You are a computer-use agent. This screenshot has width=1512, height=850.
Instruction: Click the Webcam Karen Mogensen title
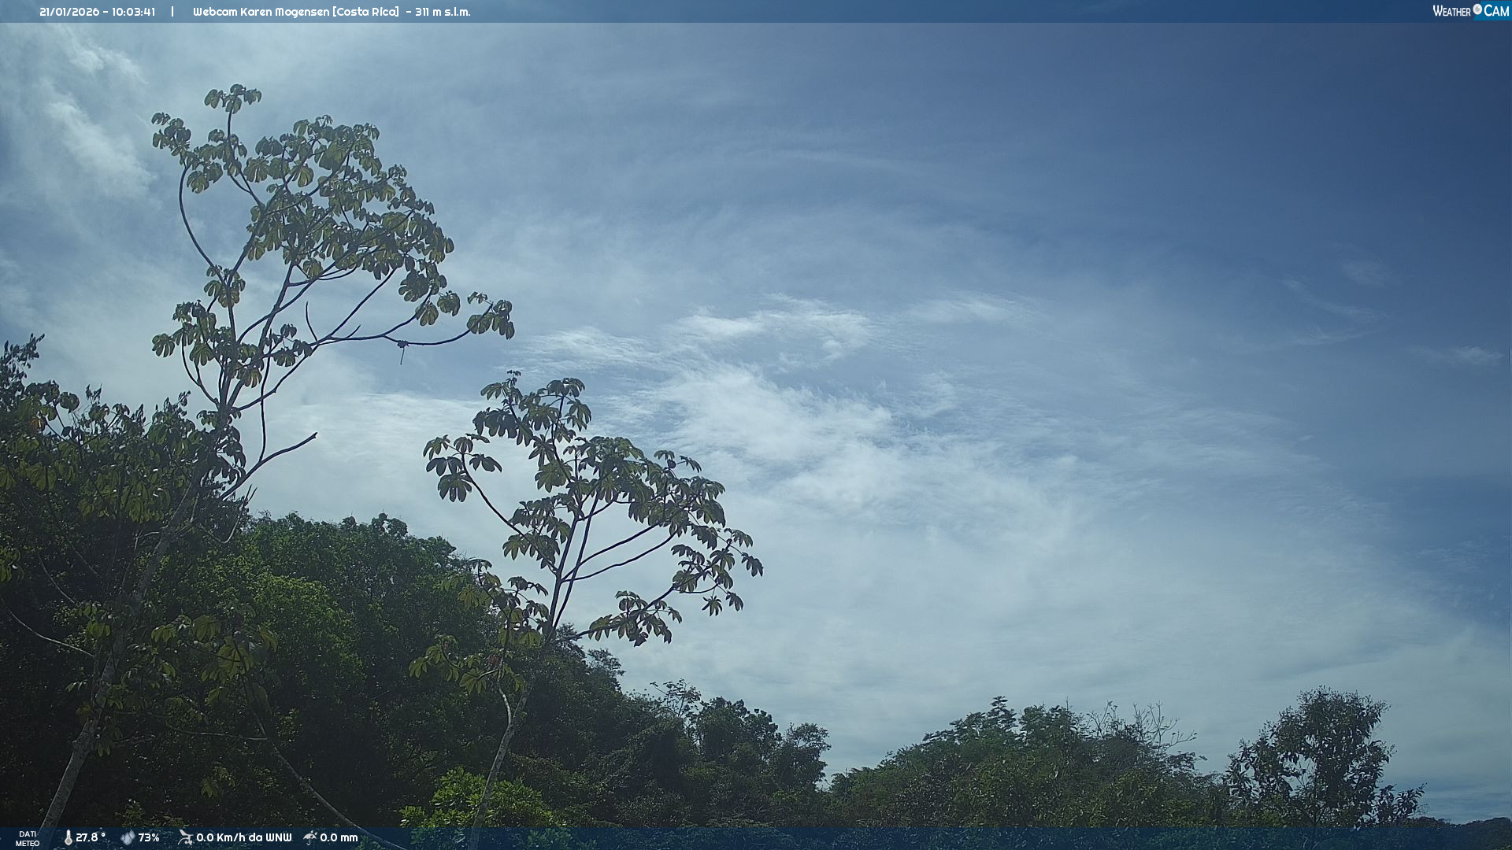pyautogui.click(x=261, y=12)
